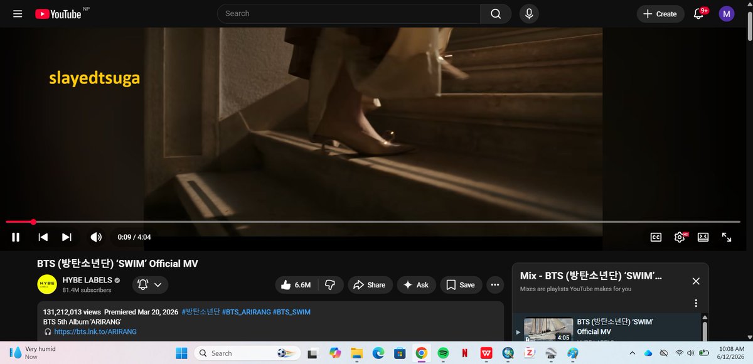Close the Mix playlist panel
Image resolution: width=753 pixels, height=364 pixels.
click(696, 281)
